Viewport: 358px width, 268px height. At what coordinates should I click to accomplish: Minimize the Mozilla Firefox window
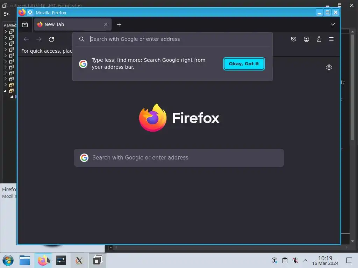(320, 12)
